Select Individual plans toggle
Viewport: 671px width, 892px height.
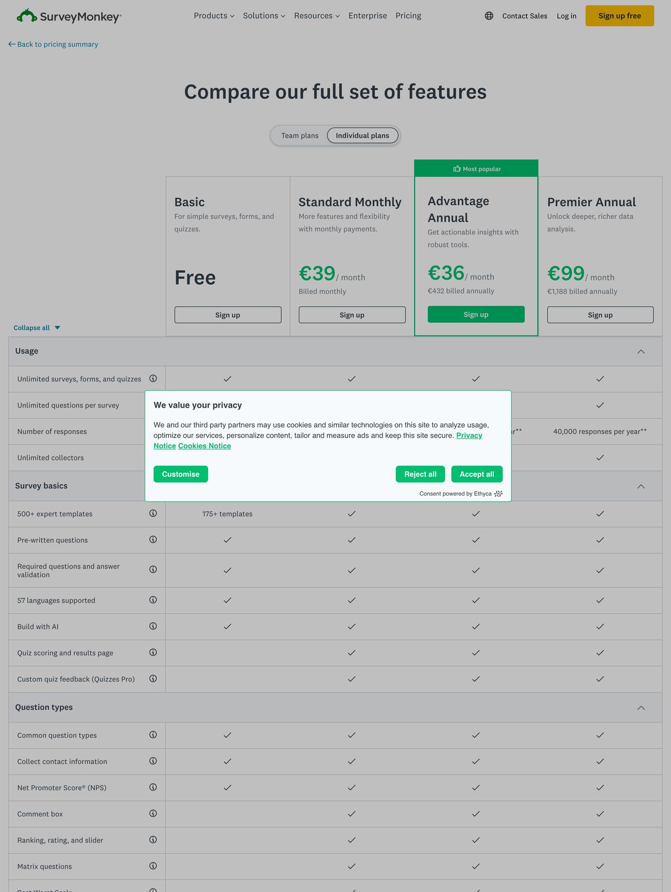point(363,135)
